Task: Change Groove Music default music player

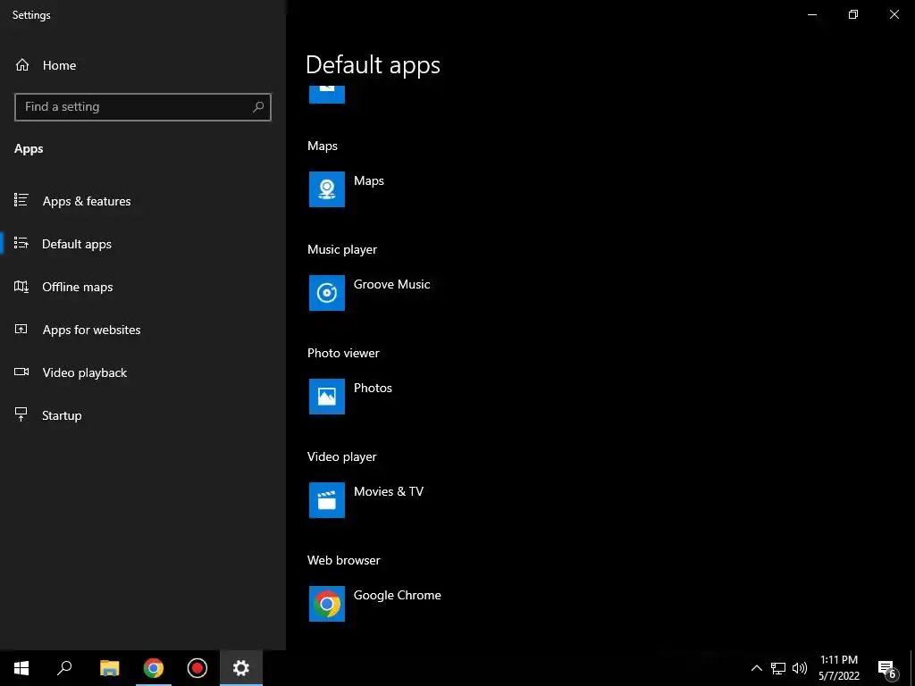Action: [x=391, y=284]
